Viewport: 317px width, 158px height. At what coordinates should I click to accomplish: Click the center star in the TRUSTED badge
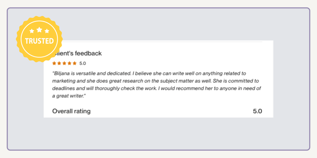(x=39, y=30)
